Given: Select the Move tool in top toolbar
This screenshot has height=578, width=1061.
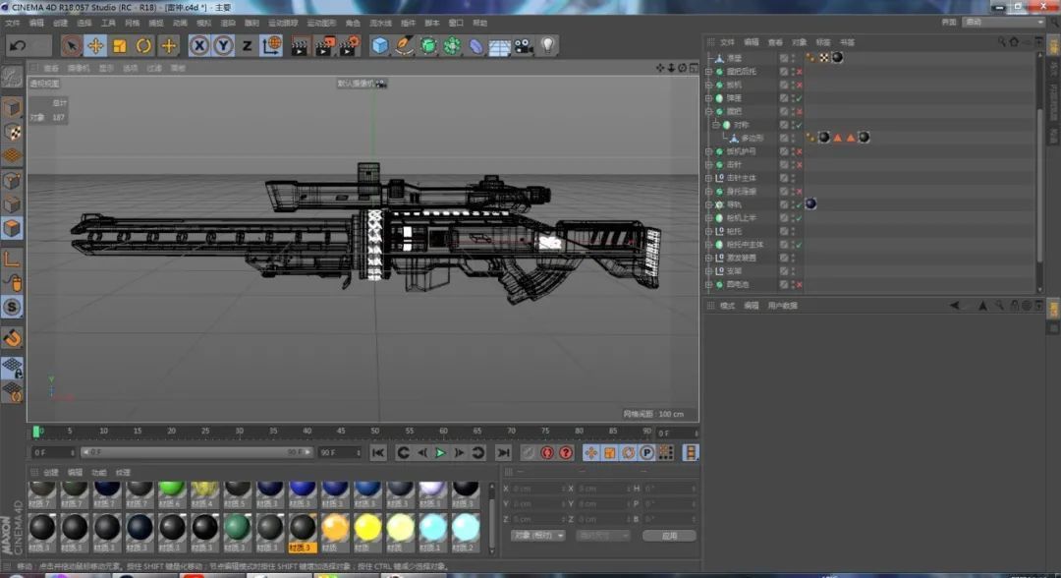Looking at the screenshot, I should coord(96,45).
